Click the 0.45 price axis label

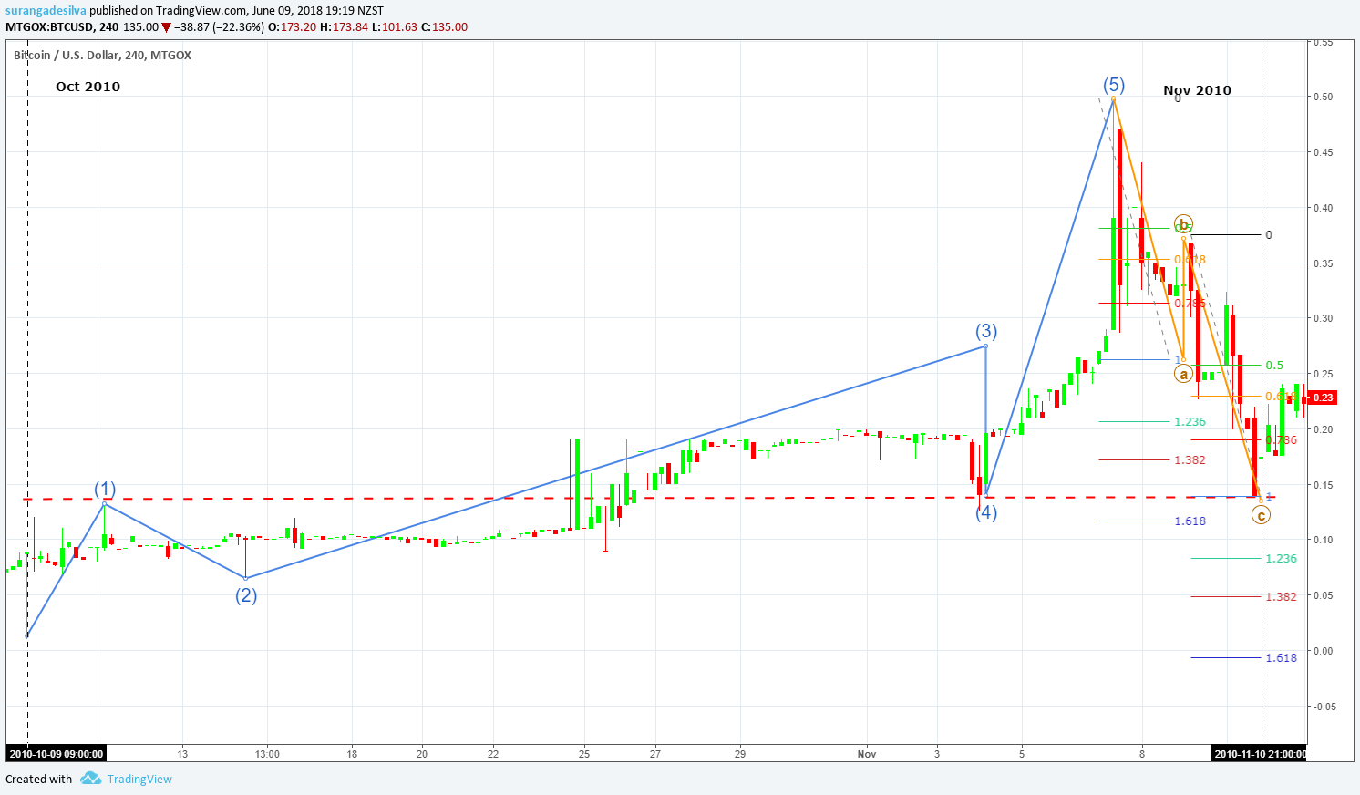click(x=1323, y=152)
